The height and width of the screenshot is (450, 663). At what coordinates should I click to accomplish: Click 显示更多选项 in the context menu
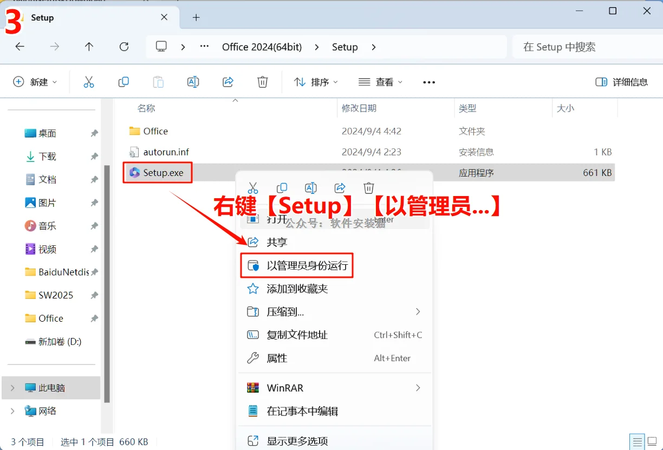pos(297,440)
